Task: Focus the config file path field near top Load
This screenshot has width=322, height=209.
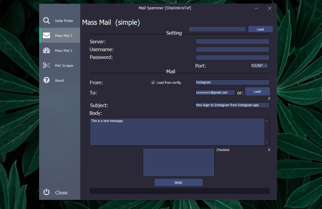Action: click(x=217, y=29)
